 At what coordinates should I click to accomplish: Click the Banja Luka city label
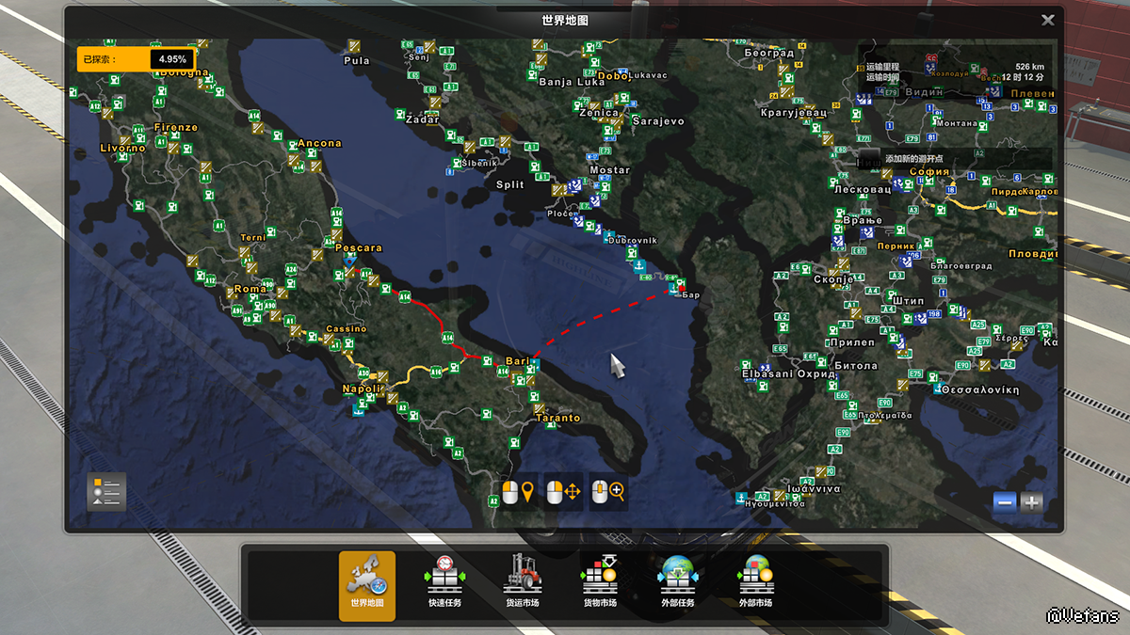click(572, 82)
